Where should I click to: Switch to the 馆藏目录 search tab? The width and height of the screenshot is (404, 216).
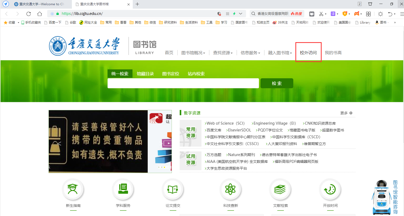point(145,74)
